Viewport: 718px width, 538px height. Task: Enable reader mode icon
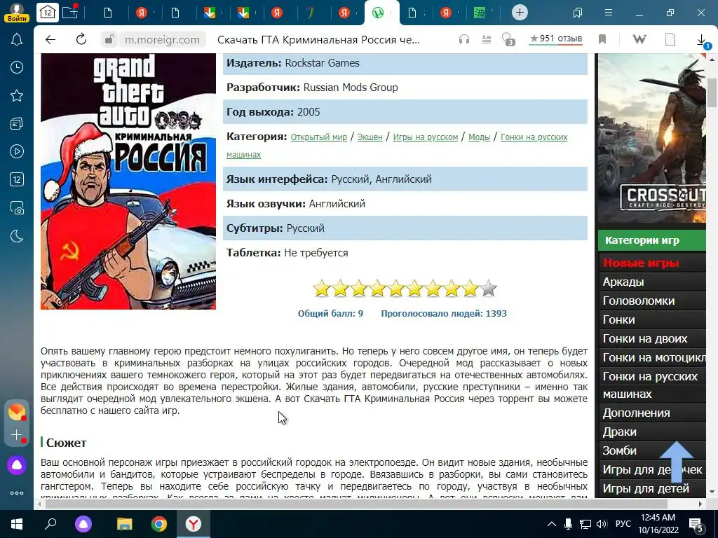point(487,40)
